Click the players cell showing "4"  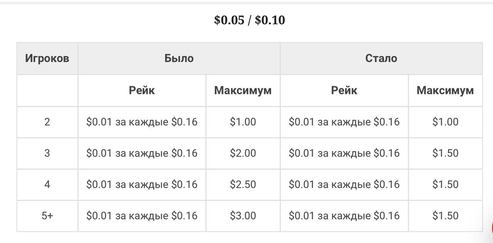(x=47, y=184)
